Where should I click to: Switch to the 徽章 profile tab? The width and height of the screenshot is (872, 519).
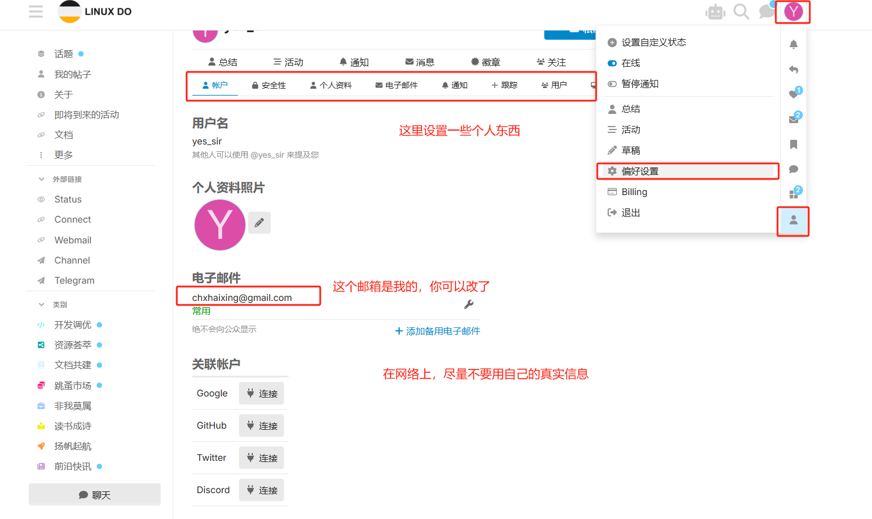[x=485, y=62]
